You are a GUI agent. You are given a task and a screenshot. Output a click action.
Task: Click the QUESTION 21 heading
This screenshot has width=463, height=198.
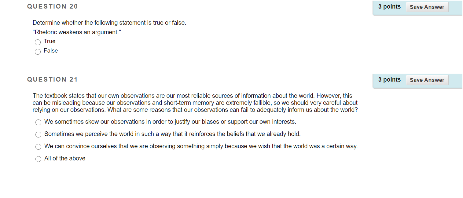(53, 79)
